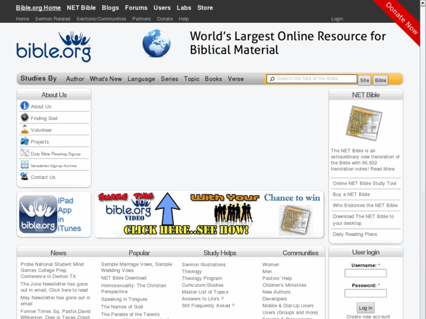Open Women community link
Screen dimensions: 426x319
tap(271, 265)
